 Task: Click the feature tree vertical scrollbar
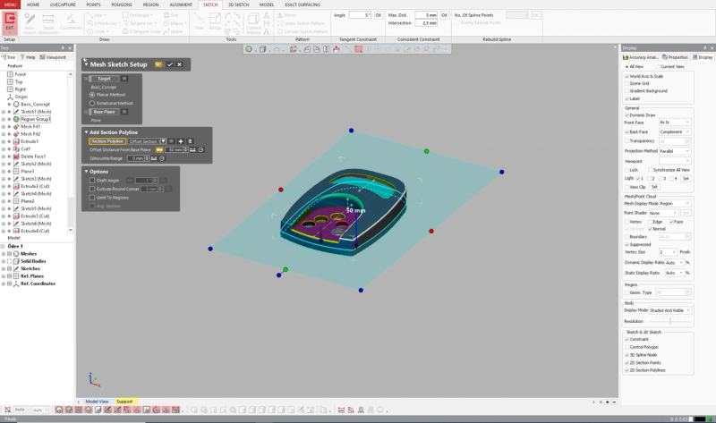click(71, 152)
